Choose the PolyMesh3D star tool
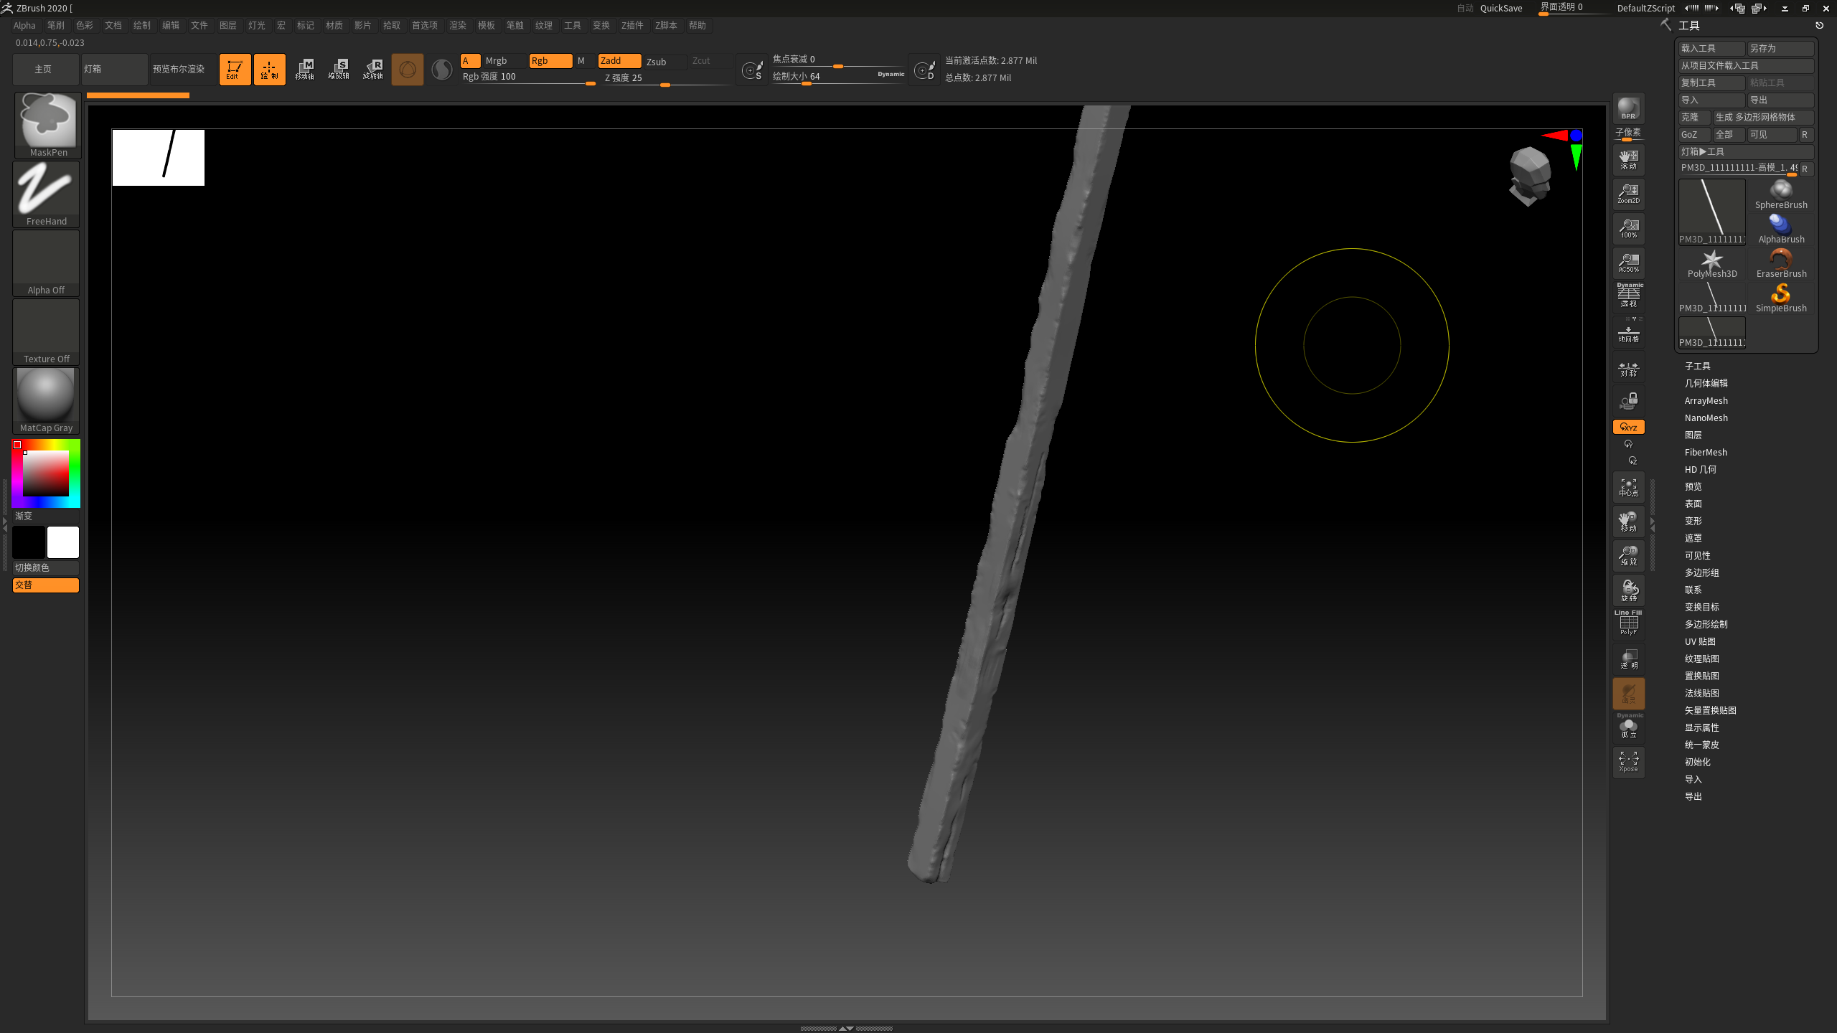The height and width of the screenshot is (1033, 1837). coord(1712,263)
